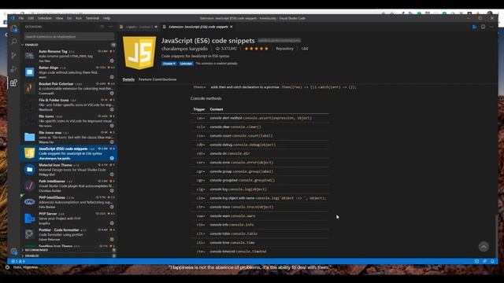Screen dimensions: 504x283
Task: Select Prettier - Code formatter extension
Action: 69,234
